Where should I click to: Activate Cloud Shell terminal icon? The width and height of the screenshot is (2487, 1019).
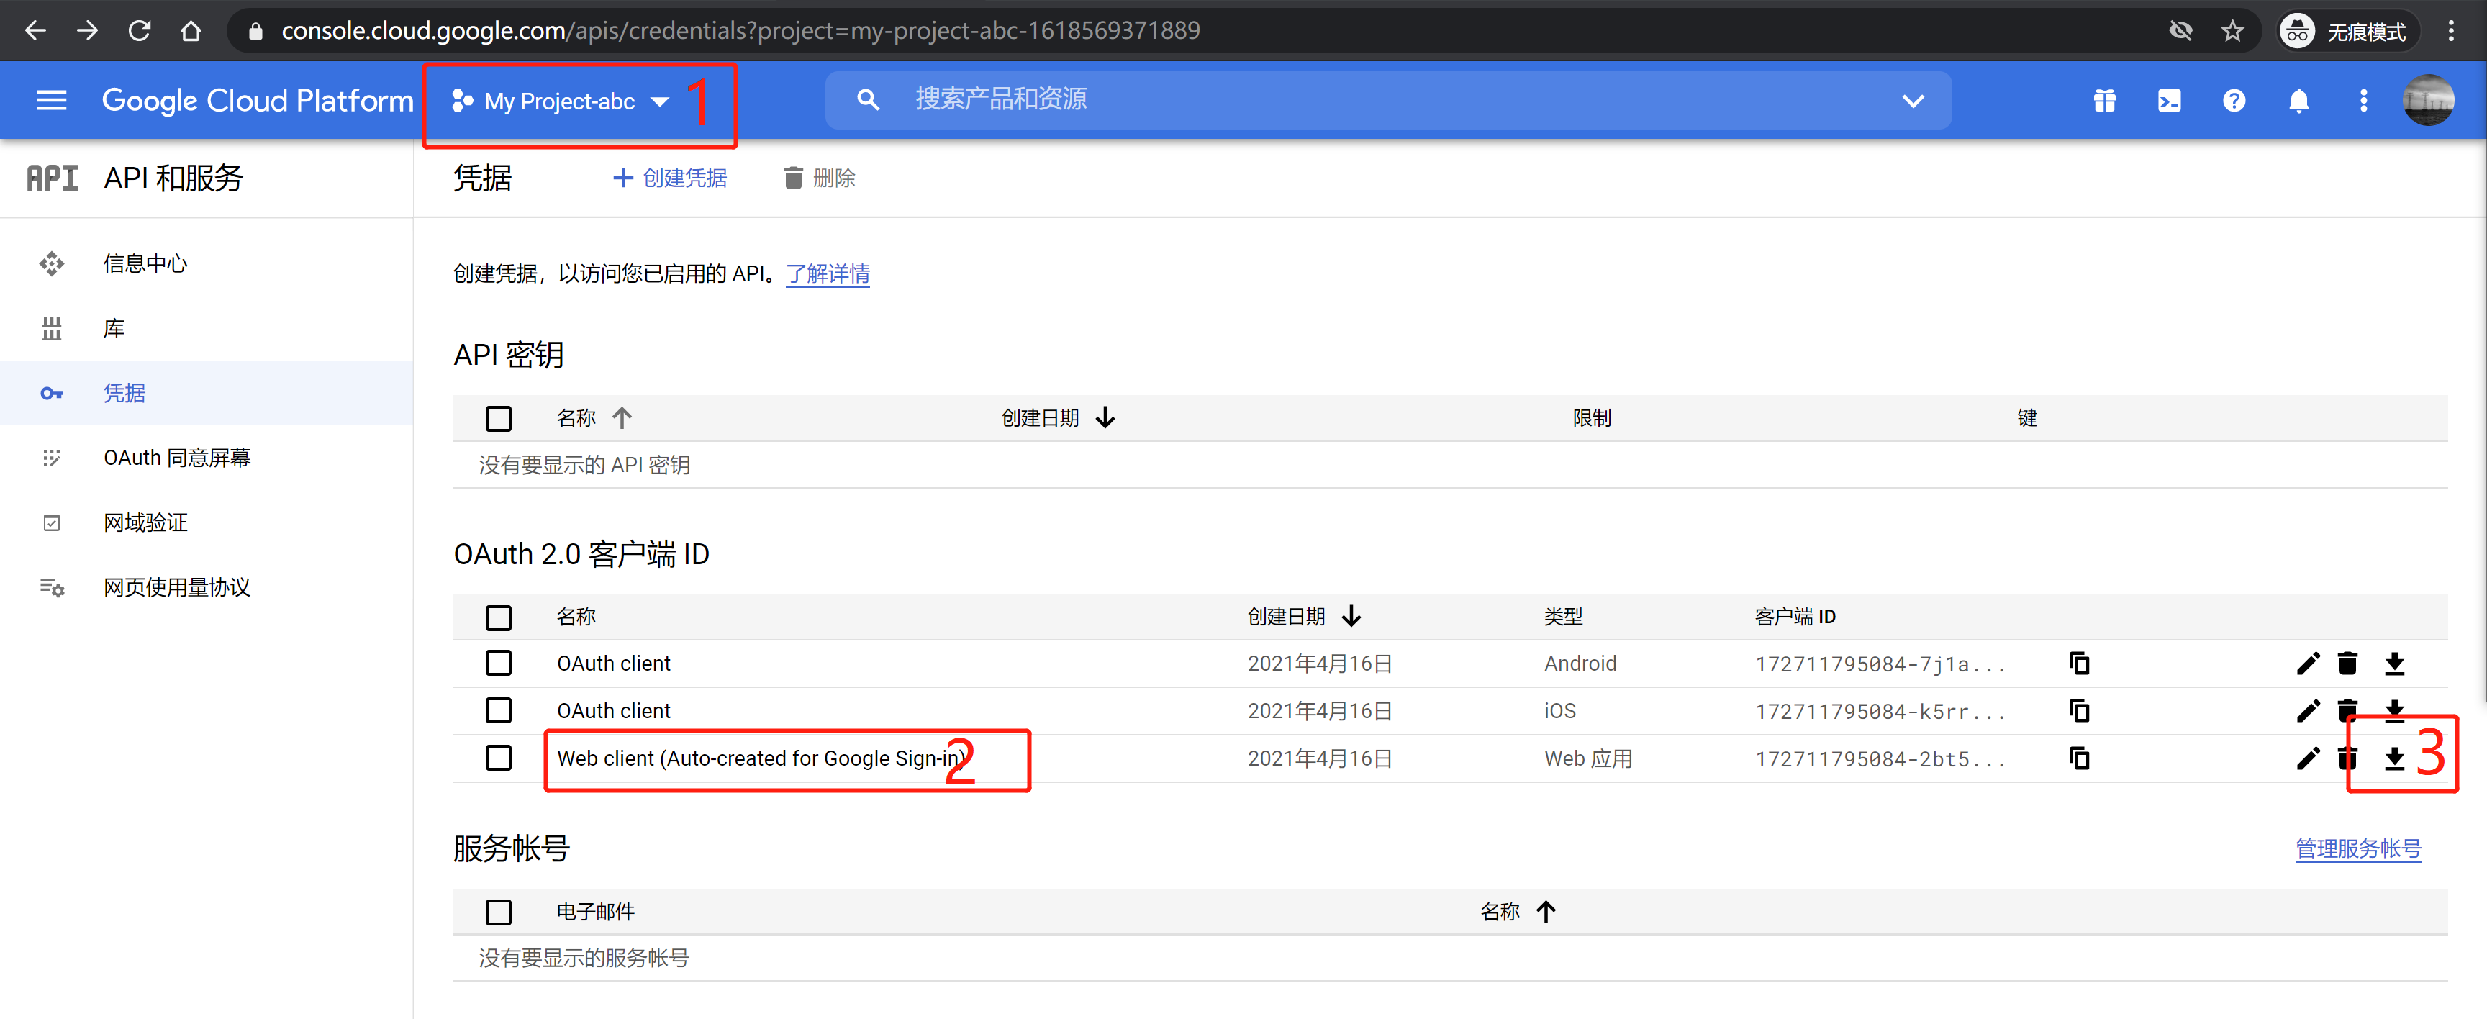tap(2170, 101)
